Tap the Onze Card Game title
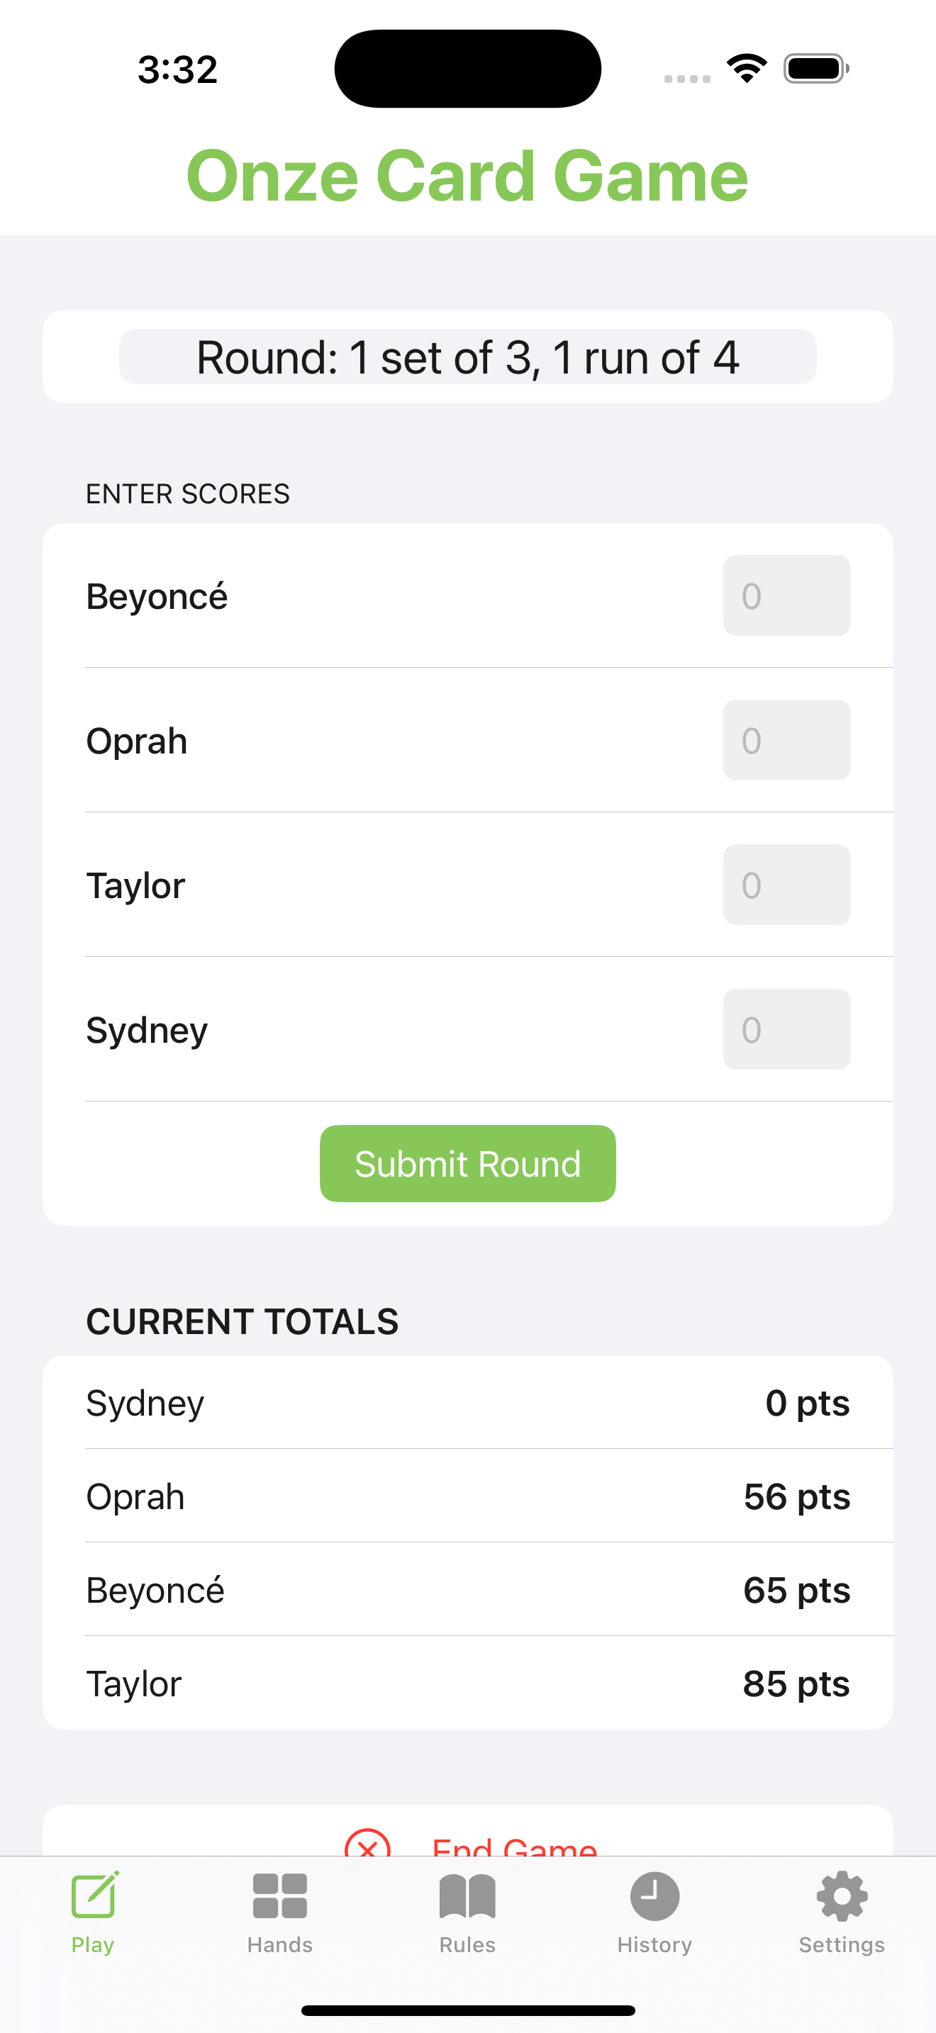The height and width of the screenshot is (2033, 936). (x=467, y=175)
